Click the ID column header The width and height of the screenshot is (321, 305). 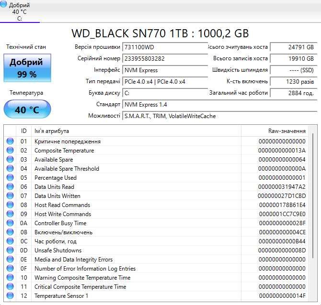click(x=24, y=131)
